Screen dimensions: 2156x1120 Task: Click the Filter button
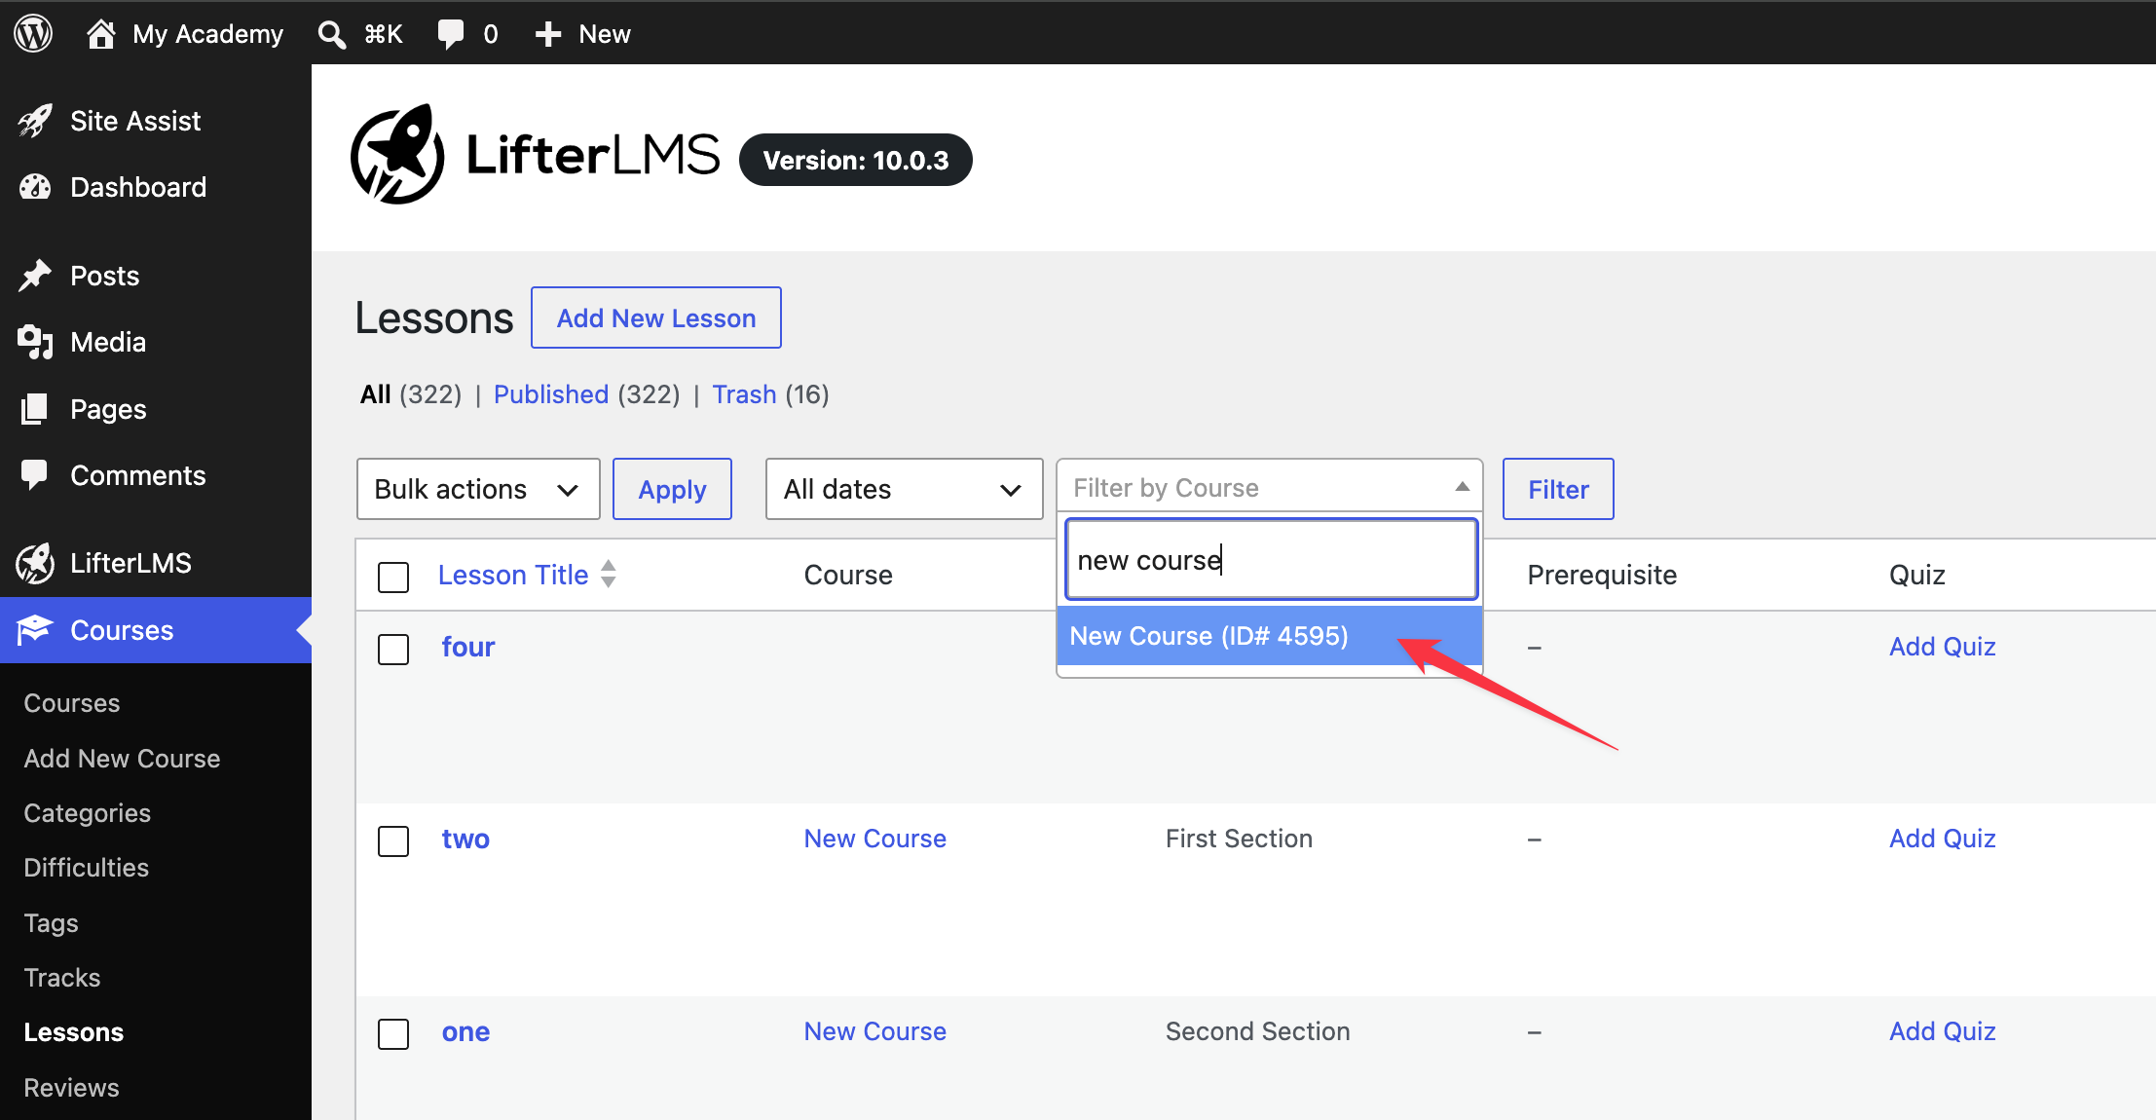point(1558,489)
